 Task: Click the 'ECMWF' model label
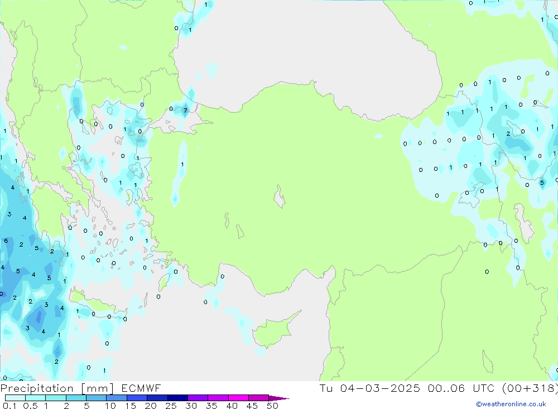[141, 388]
